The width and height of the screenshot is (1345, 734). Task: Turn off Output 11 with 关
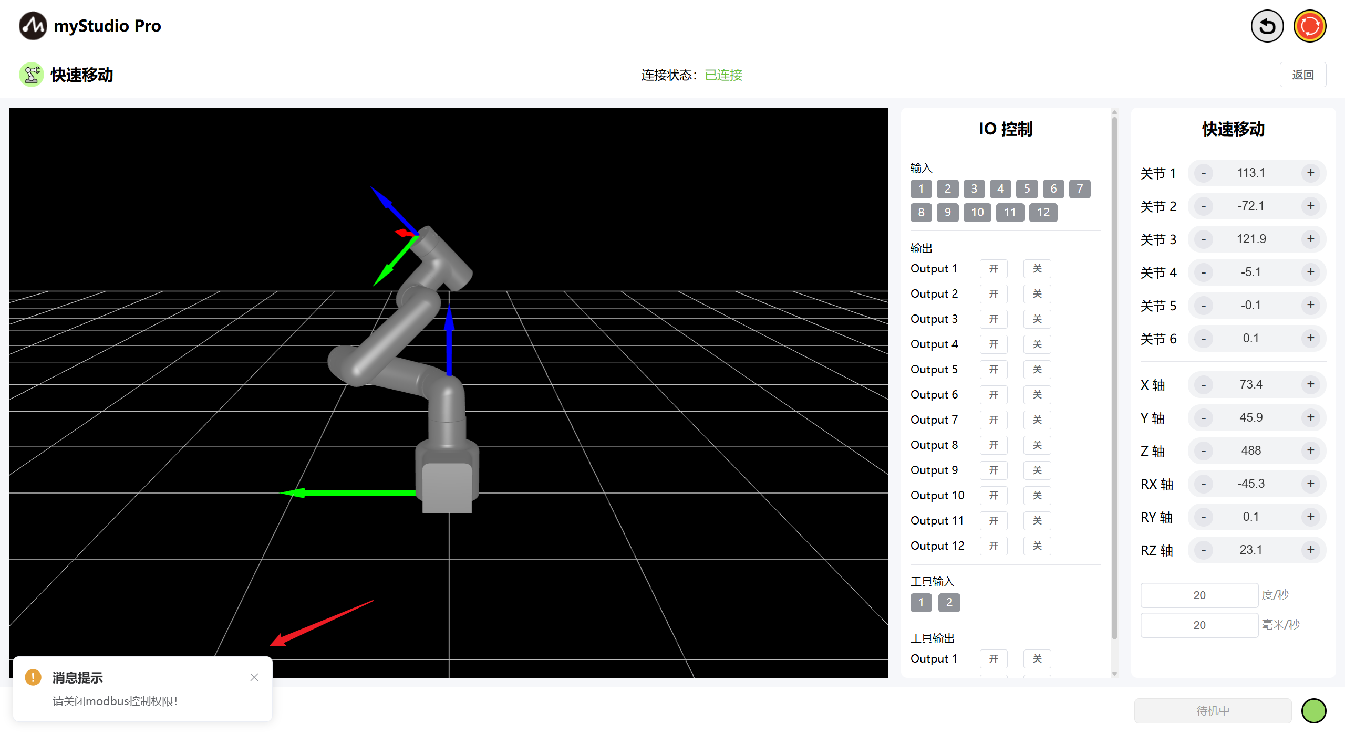1037,521
